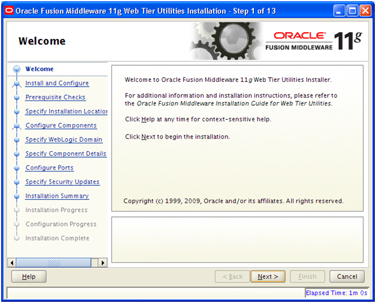Click the Configuration Progress step bullet

(17, 224)
